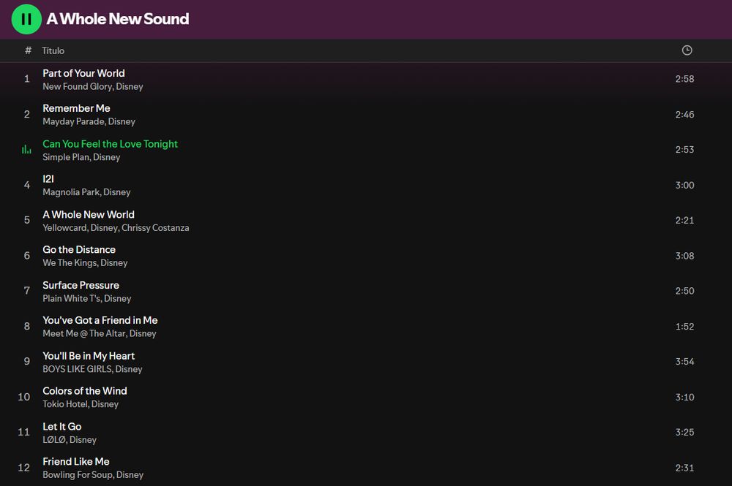Click the clock duration column icon
The image size is (732, 486).
click(x=687, y=50)
